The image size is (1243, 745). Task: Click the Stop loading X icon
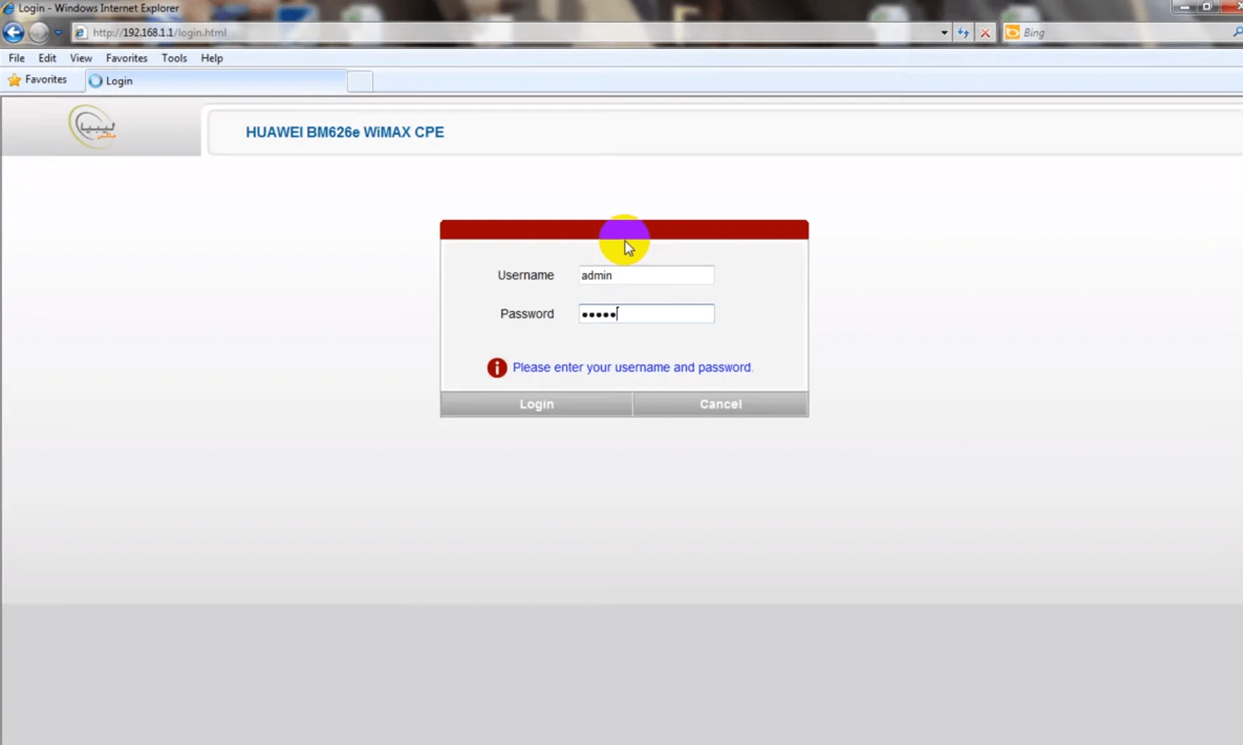pyautogui.click(x=985, y=32)
